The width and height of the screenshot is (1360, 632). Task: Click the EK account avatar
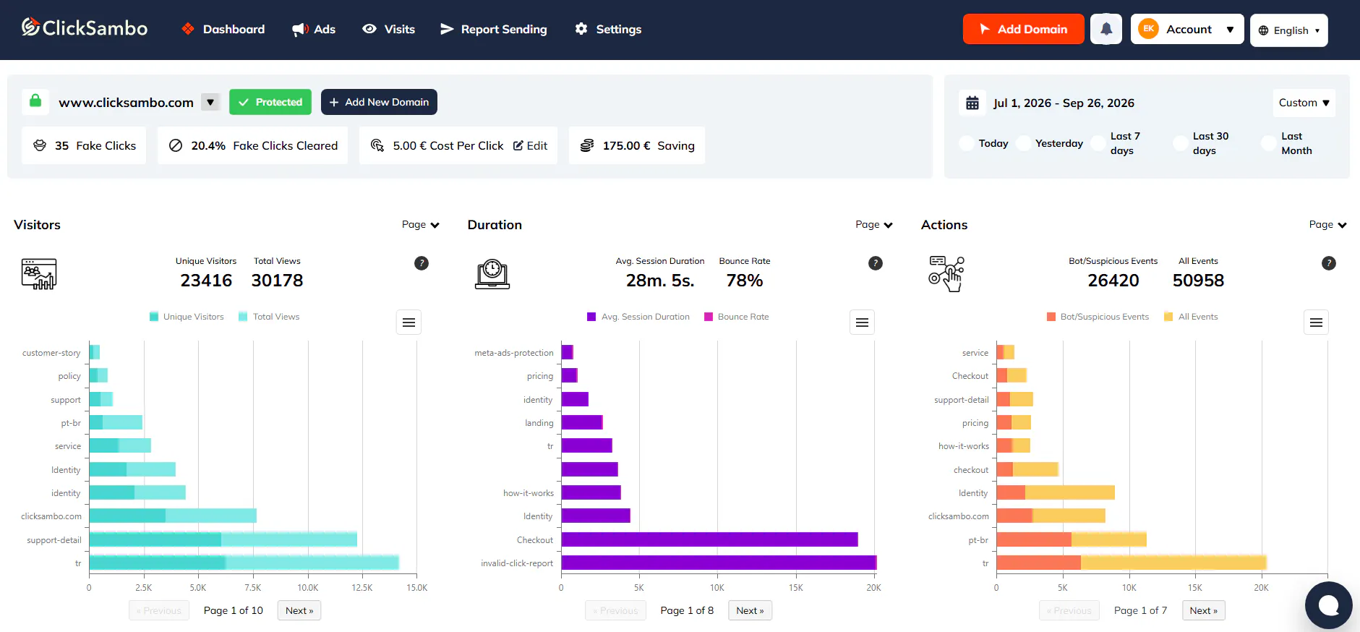(1149, 29)
